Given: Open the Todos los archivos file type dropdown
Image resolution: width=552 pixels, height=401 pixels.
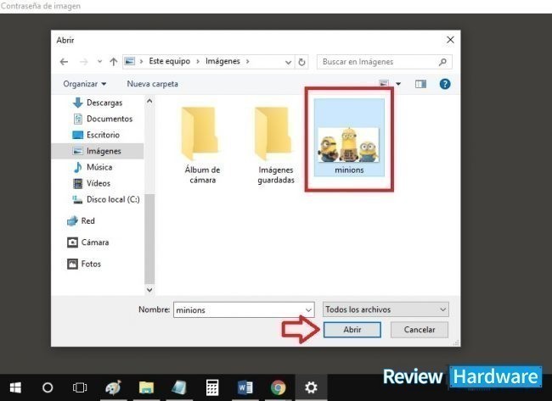Looking at the screenshot, I should pyautogui.click(x=385, y=309).
